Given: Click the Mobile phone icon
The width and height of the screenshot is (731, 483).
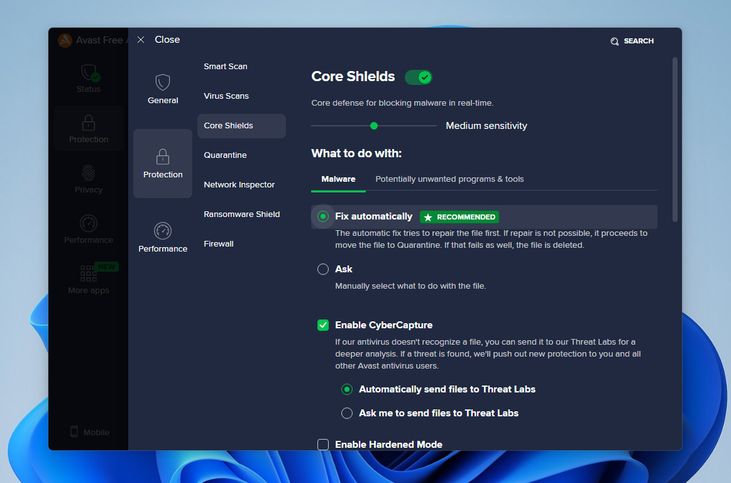Looking at the screenshot, I should 74,432.
